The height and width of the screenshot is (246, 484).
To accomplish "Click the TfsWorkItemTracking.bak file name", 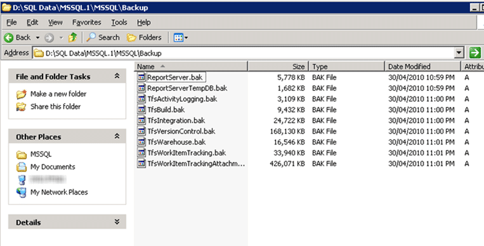I will point(186,153).
